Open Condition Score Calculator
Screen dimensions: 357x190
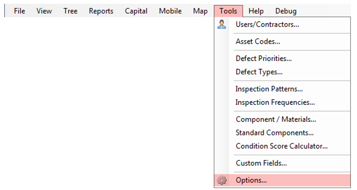[282, 146]
